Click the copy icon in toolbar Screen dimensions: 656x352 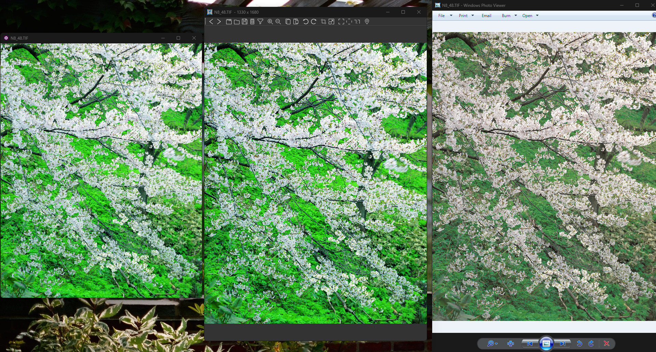click(288, 22)
